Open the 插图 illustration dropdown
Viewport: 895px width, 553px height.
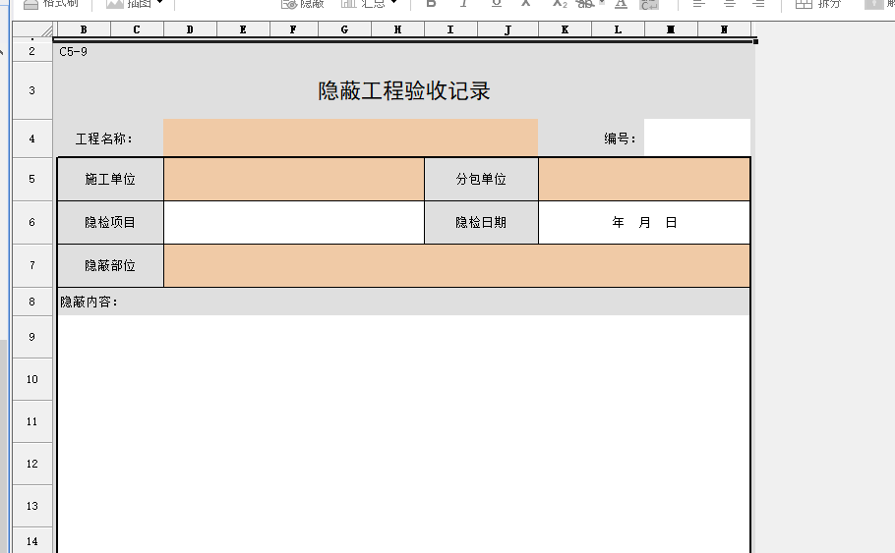134,4
